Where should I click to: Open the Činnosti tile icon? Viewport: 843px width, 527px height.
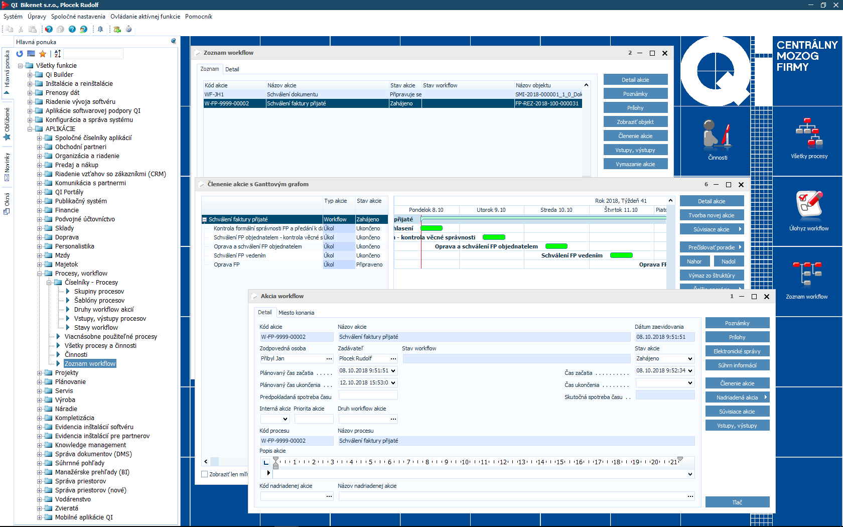[717, 135]
